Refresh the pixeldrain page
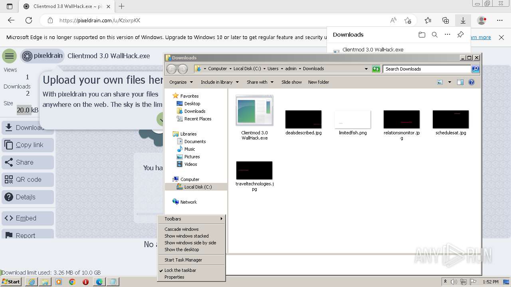The width and height of the screenshot is (511, 287). (29, 20)
